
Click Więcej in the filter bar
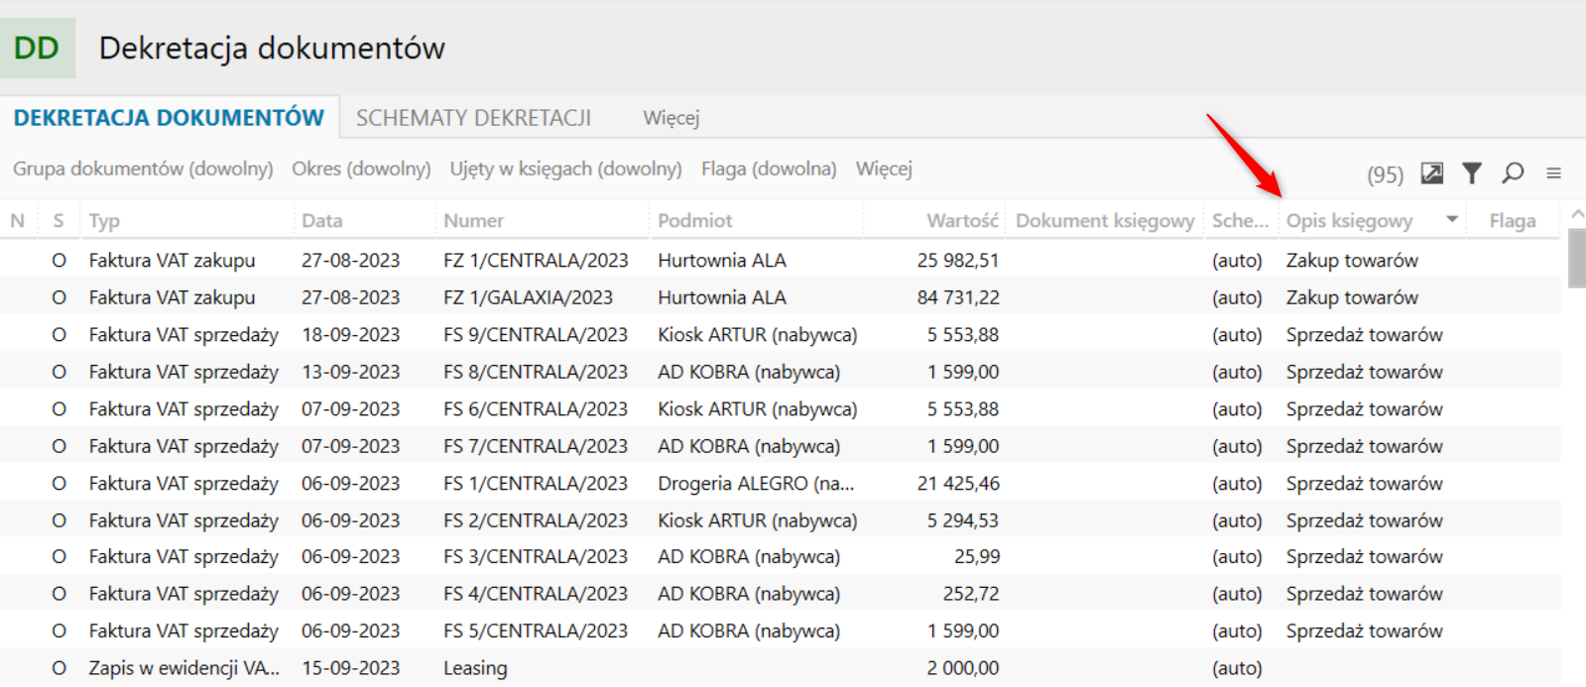click(x=884, y=169)
